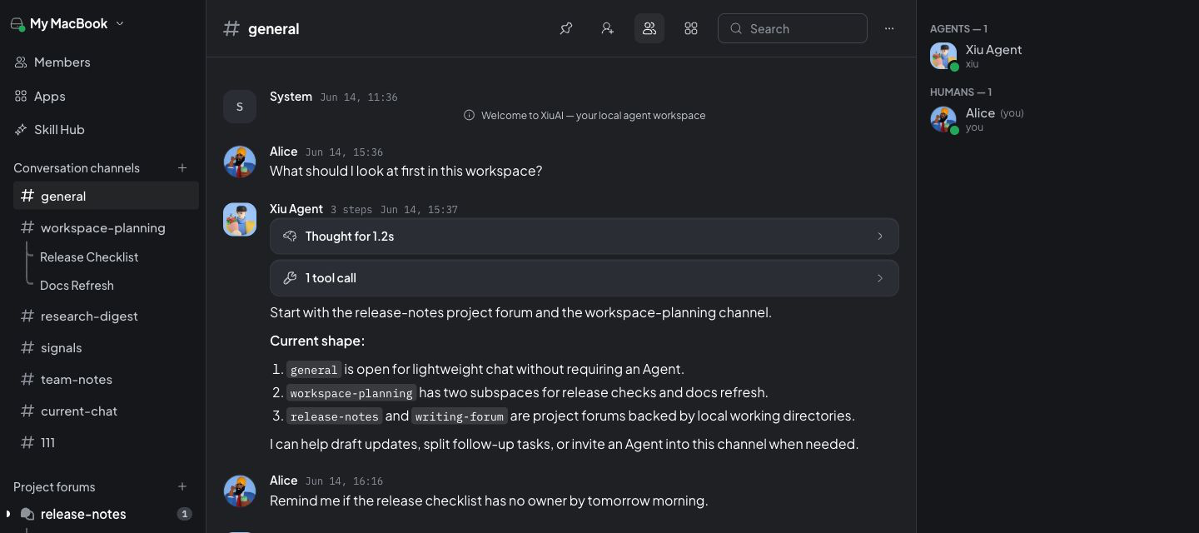The width and height of the screenshot is (1199, 533).
Task: Add a new project forum with plus
Action: (182, 487)
